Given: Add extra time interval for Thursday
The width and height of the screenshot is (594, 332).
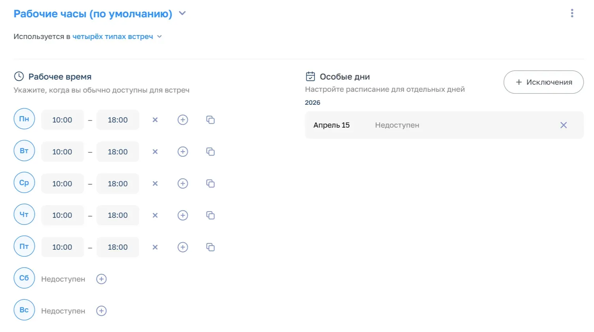Looking at the screenshot, I should click(183, 215).
